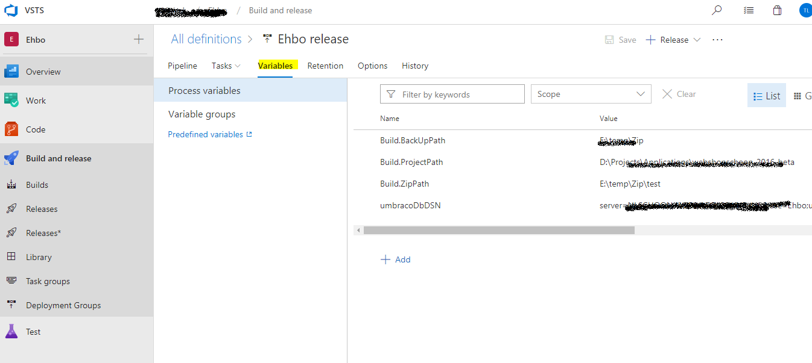Click the VSTS logo icon
Image resolution: width=812 pixels, height=363 pixels.
coord(11,10)
